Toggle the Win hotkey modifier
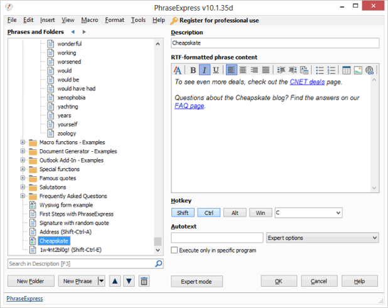The width and height of the screenshot is (388, 308). (261, 213)
